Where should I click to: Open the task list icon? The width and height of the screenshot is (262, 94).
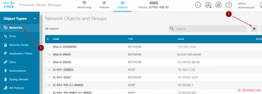(x=219, y=5)
